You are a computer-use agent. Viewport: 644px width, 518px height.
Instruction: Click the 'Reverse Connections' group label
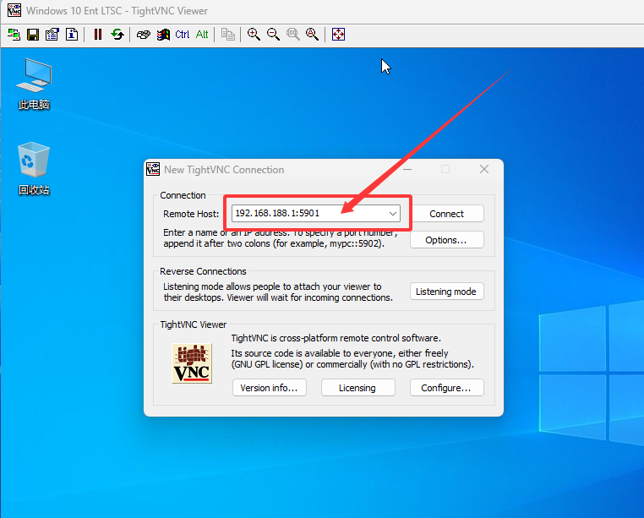(x=203, y=271)
